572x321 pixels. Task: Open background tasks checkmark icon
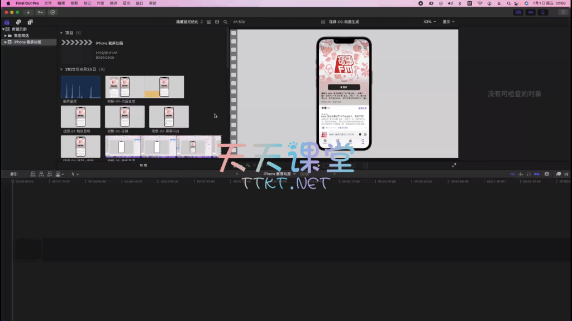[53, 12]
